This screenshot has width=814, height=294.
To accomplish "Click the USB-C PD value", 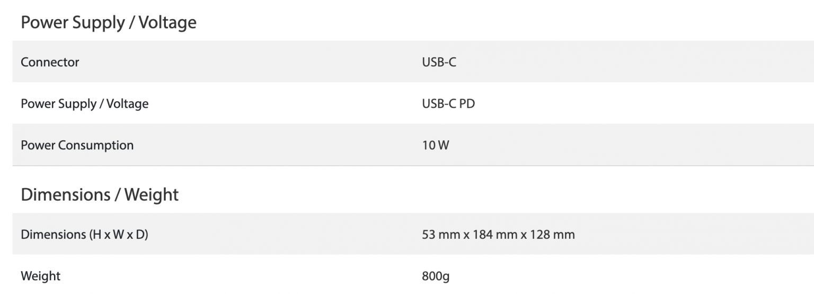I will click(448, 103).
